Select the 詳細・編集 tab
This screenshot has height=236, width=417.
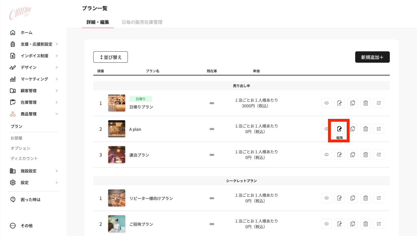coord(98,22)
